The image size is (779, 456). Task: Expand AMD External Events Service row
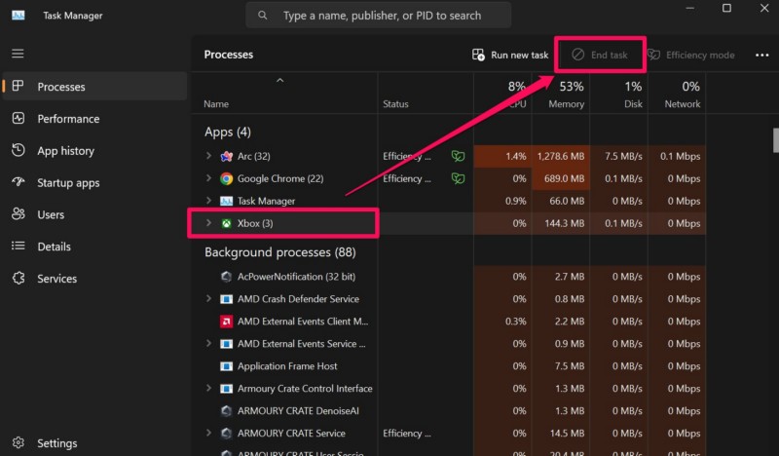click(x=208, y=344)
